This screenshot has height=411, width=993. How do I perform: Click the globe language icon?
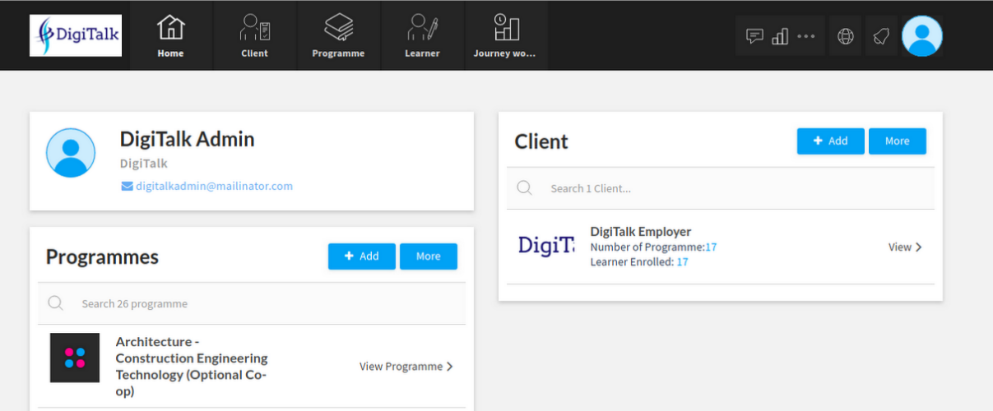(x=845, y=36)
